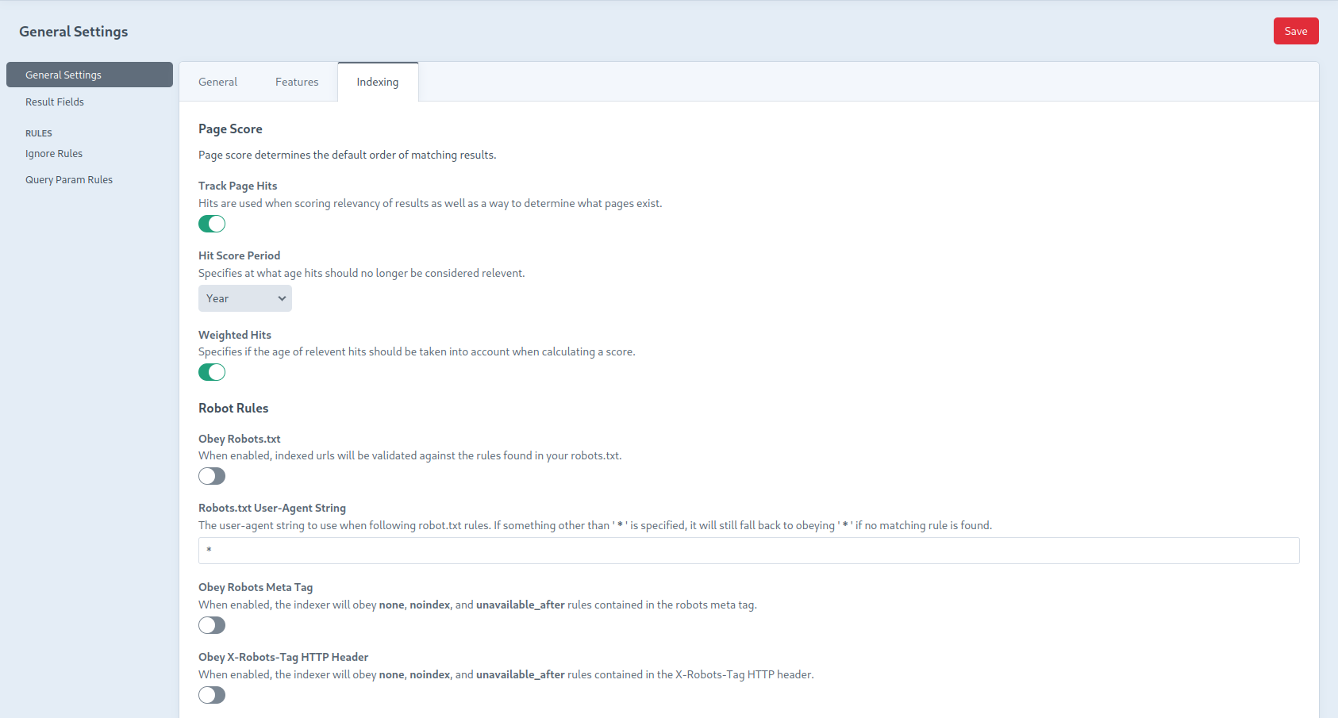Click the Track Page Hits label
The height and width of the screenshot is (718, 1338).
pos(237,186)
